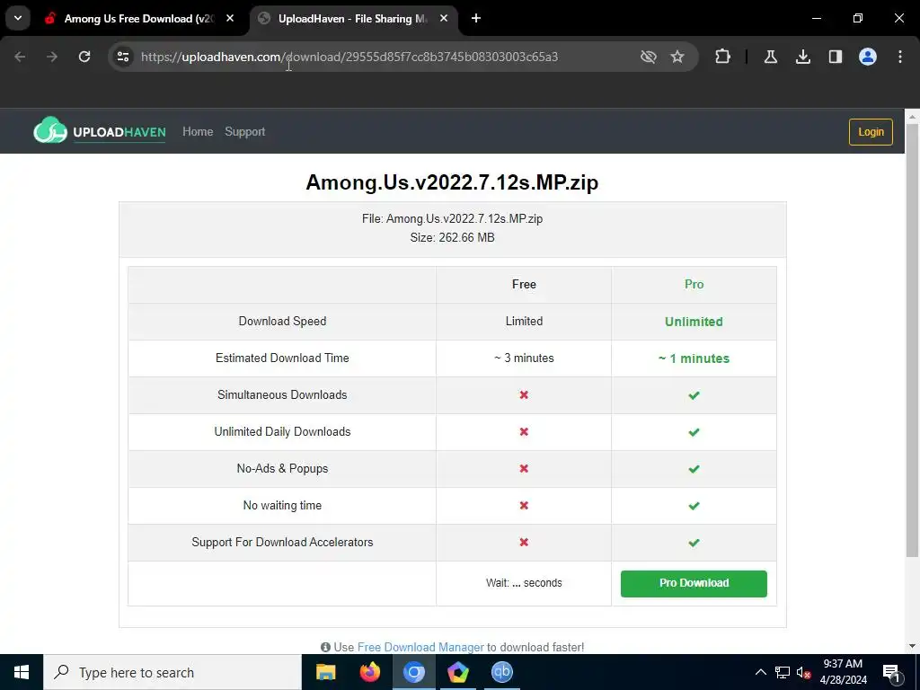Viewport: 920px width, 690px height.
Task: Click the Pro Download button
Action: coord(694,583)
